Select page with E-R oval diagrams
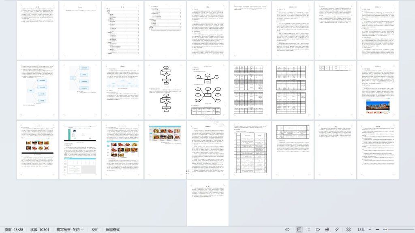This screenshot has width=415, height=233. (x=208, y=90)
